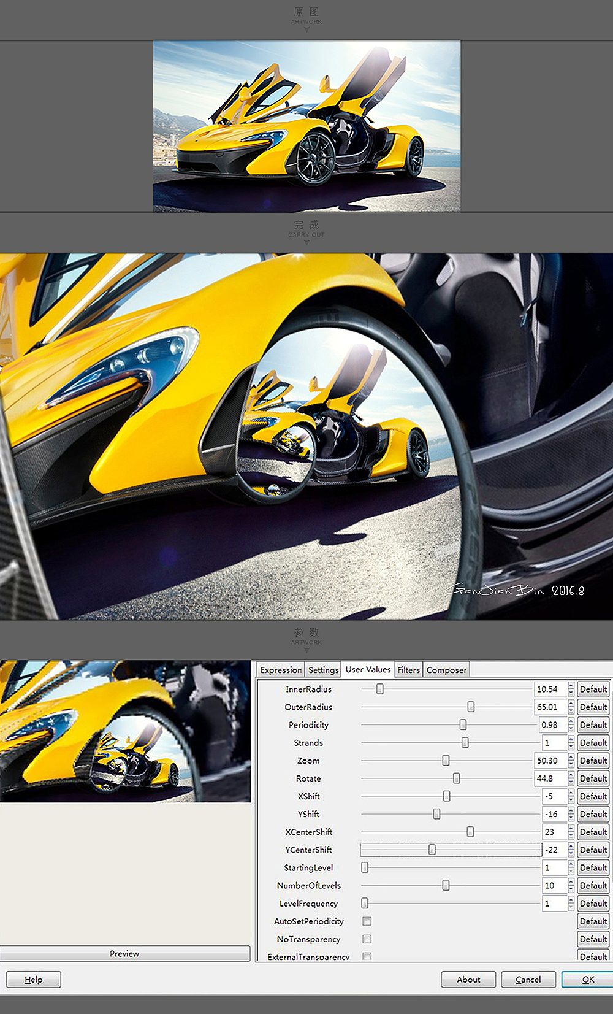Reset XCenterShift with its Default button
The height and width of the screenshot is (1014, 613).
point(593,832)
